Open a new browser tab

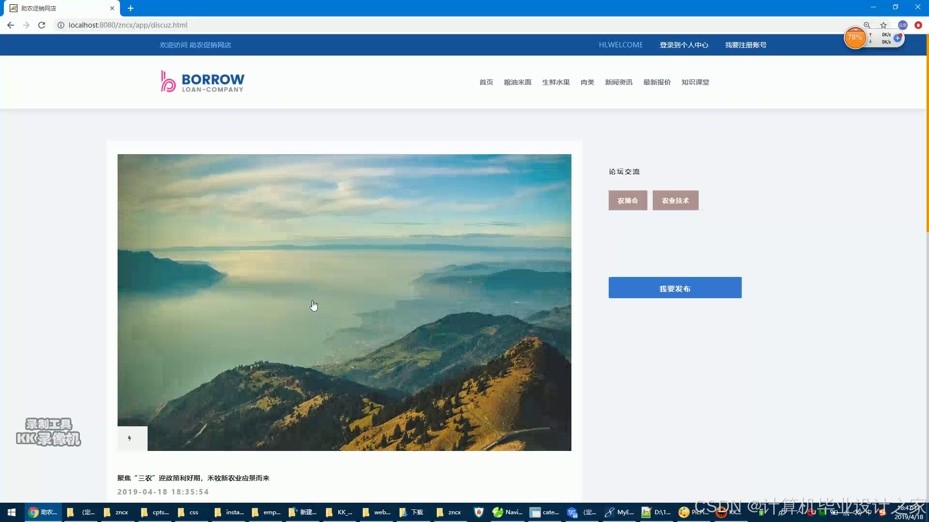pyautogui.click(x=131, y=8)
